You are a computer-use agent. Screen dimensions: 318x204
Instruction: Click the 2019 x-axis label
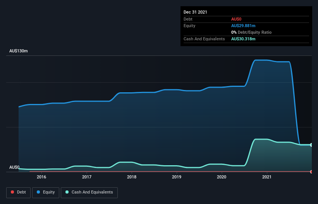coord(177,177)
